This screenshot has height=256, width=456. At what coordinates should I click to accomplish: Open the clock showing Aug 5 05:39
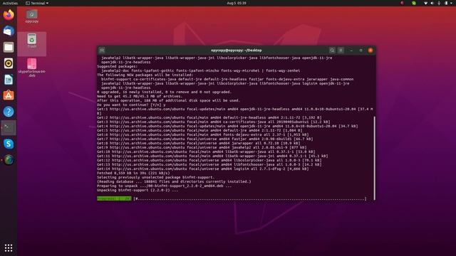[236, 3]
